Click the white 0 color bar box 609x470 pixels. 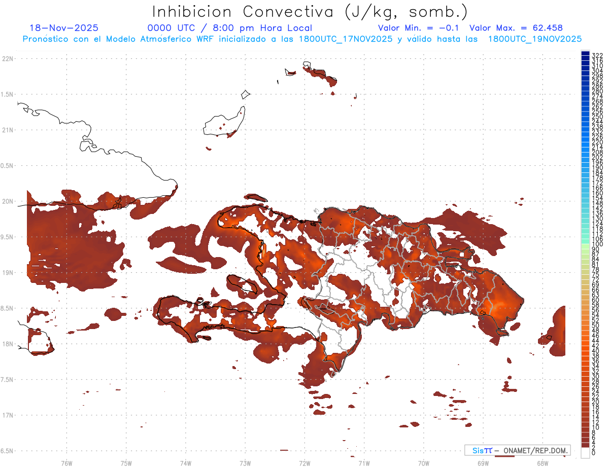(585, 452)
